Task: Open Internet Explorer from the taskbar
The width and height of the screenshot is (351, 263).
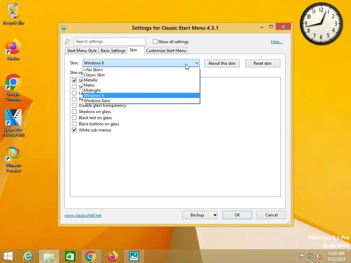Action: click(28, 256)
